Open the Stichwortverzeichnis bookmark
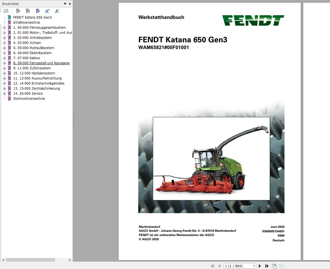Image resolution: width=330 pixels, height=269 pixels. [x=29, y=99]
